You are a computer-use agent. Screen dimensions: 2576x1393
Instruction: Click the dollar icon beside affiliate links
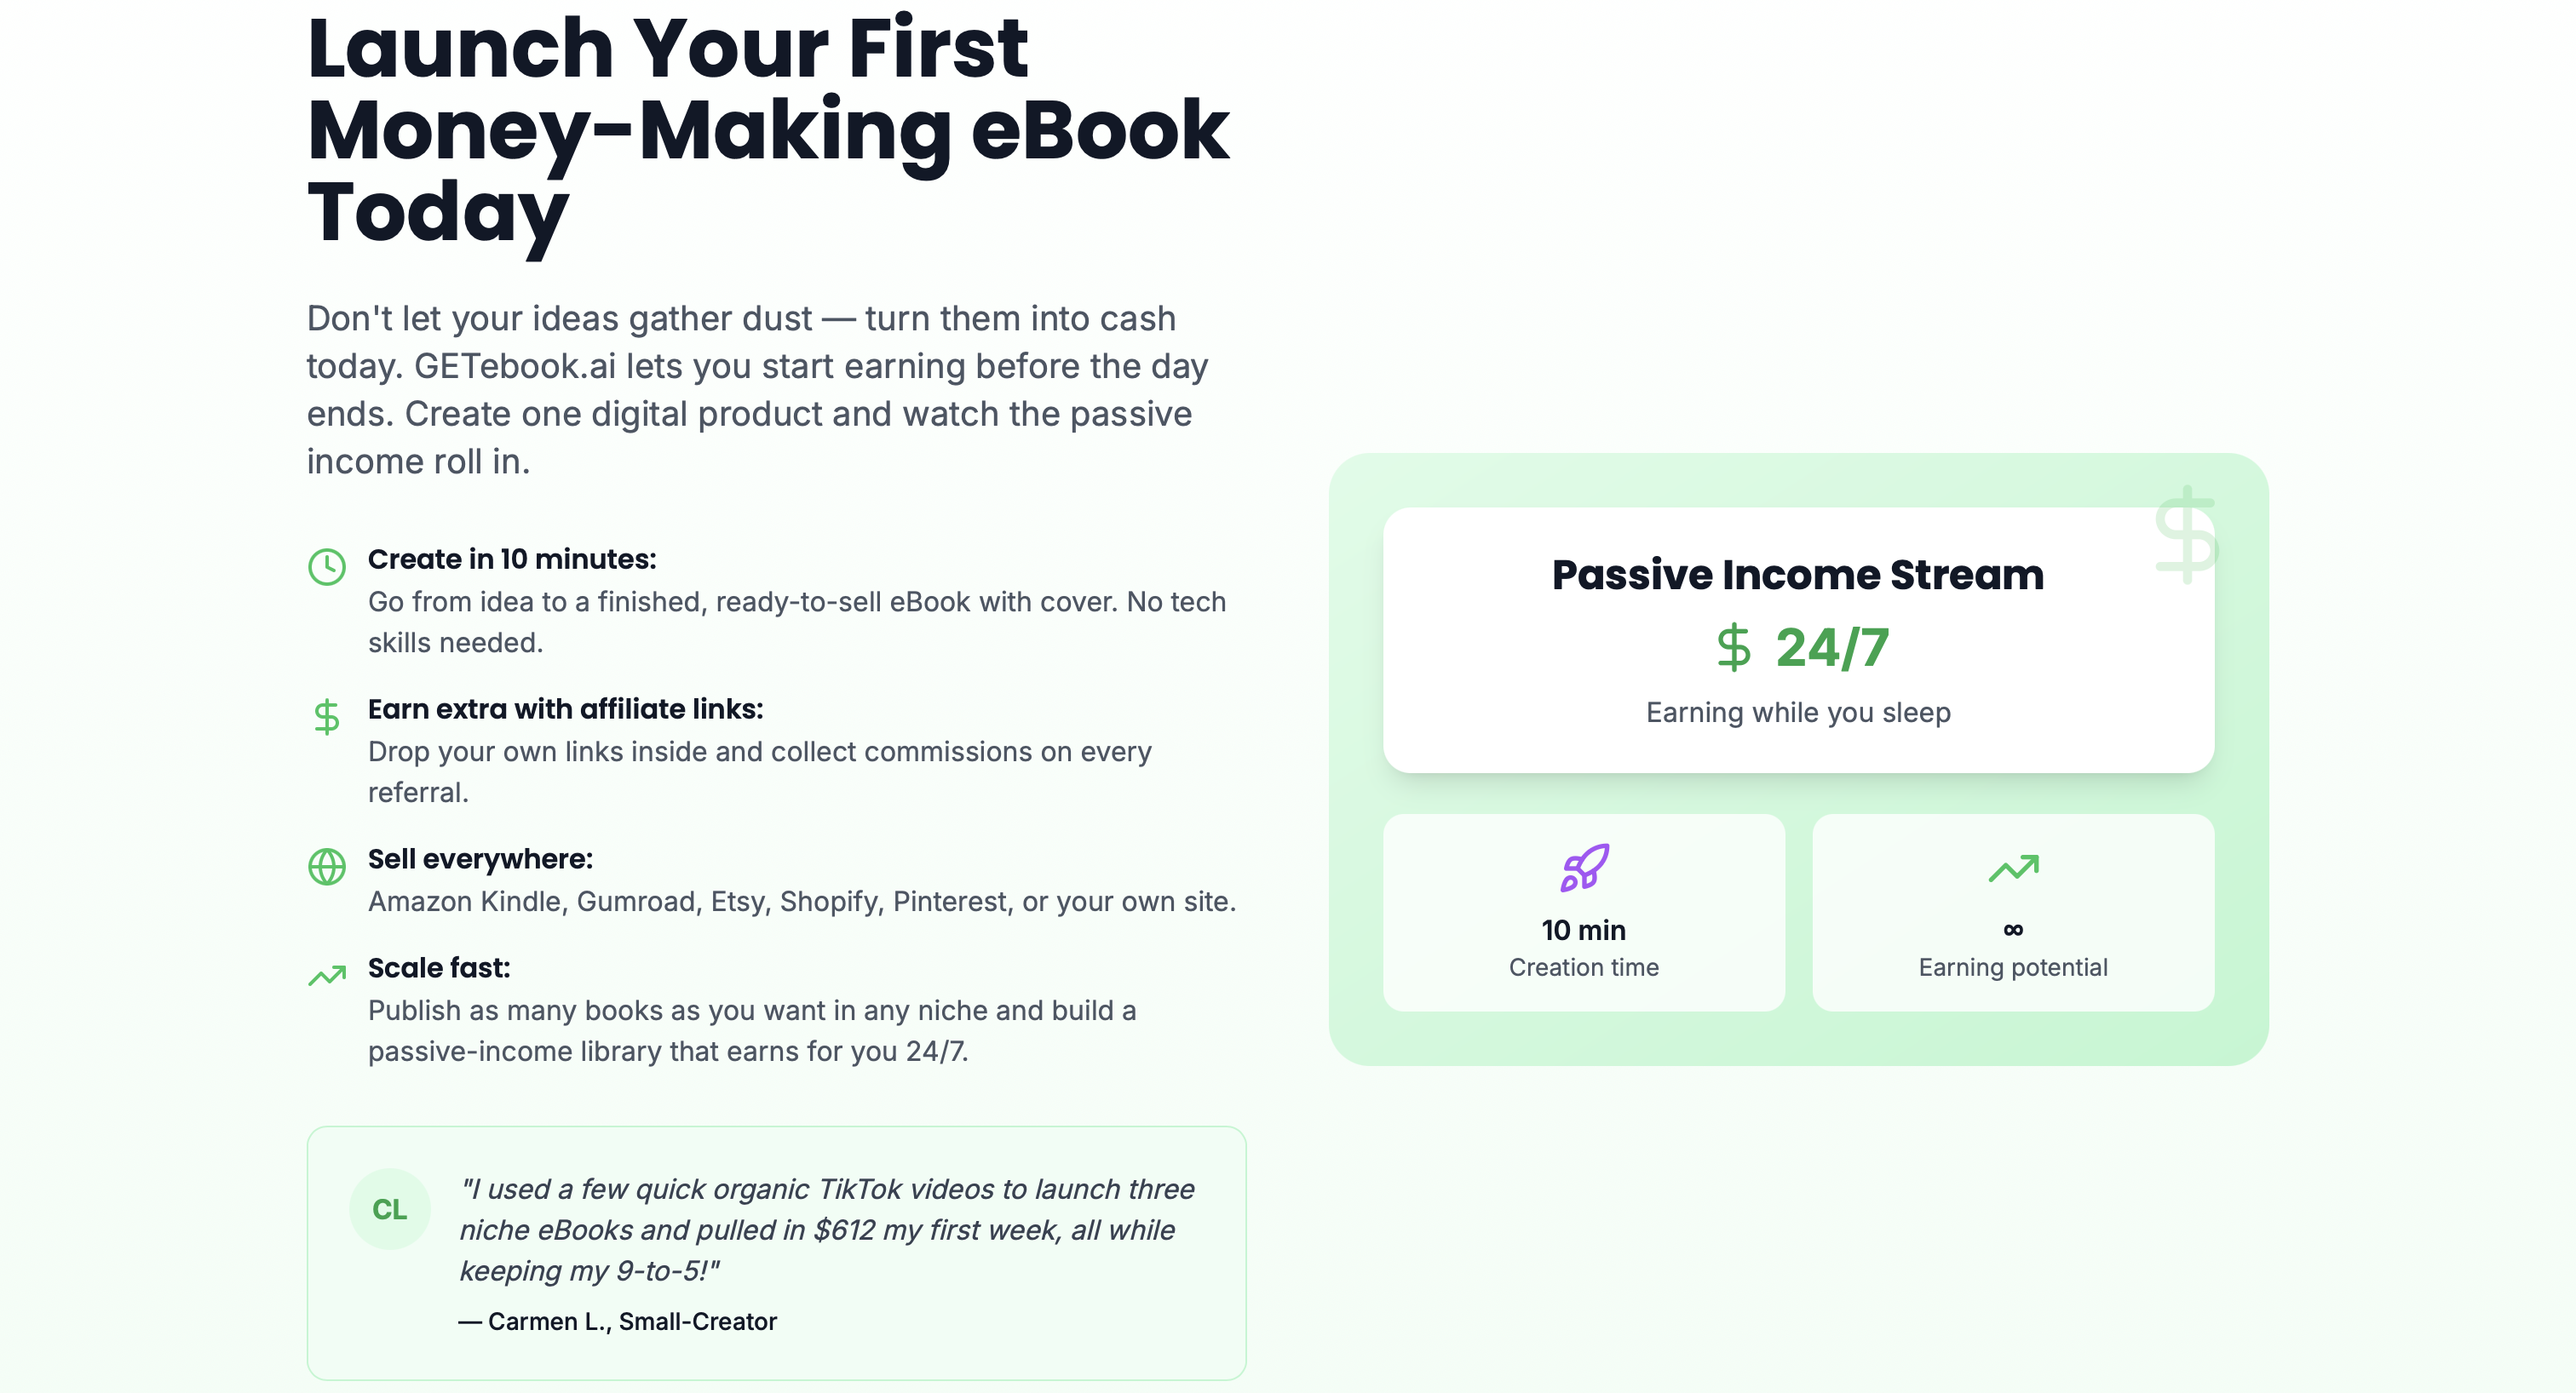pyautogui.click(x=327, y=716)
